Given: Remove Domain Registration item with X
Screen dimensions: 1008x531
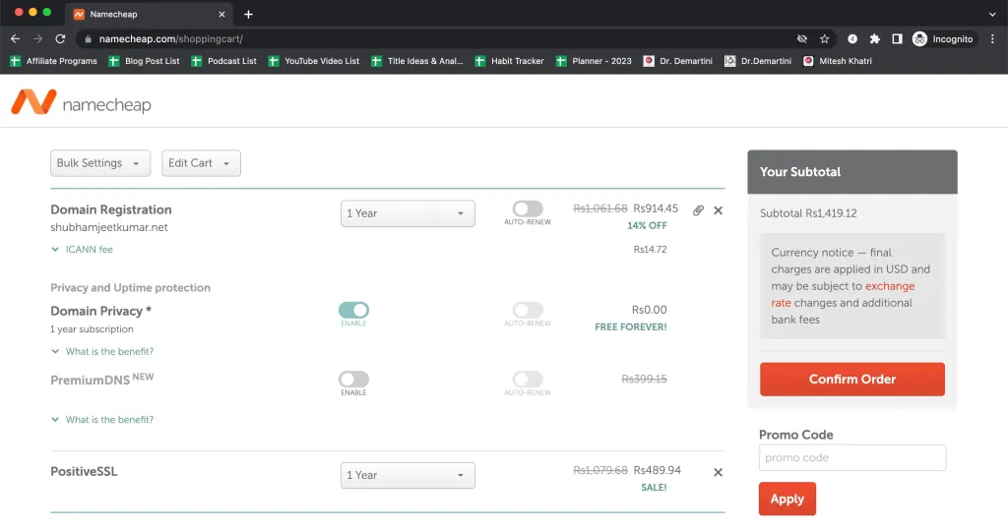Looking at the screenshot, I should tap(718, 210).
